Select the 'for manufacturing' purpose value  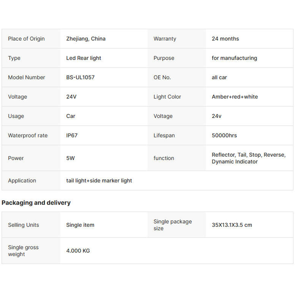[234, 58]
